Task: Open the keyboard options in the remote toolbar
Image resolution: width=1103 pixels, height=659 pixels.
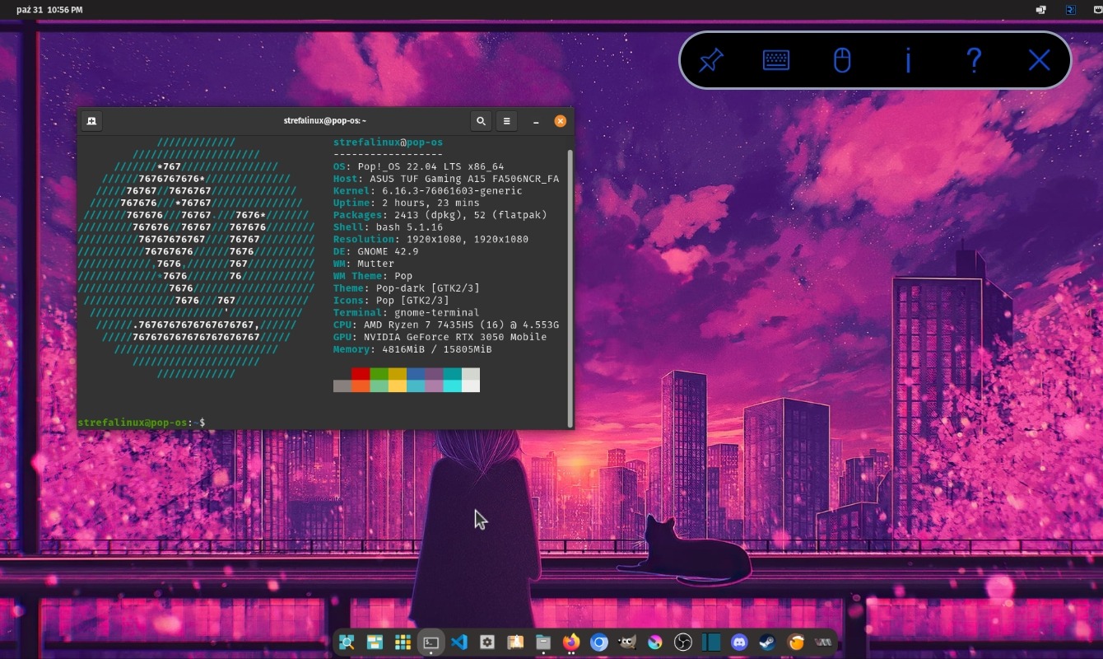Action: 776,60
